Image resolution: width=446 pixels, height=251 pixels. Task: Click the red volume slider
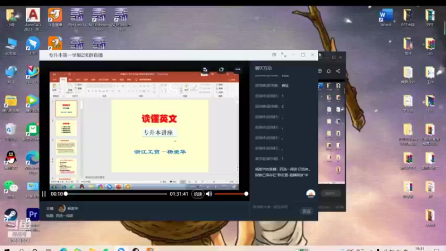coord(231,194)
